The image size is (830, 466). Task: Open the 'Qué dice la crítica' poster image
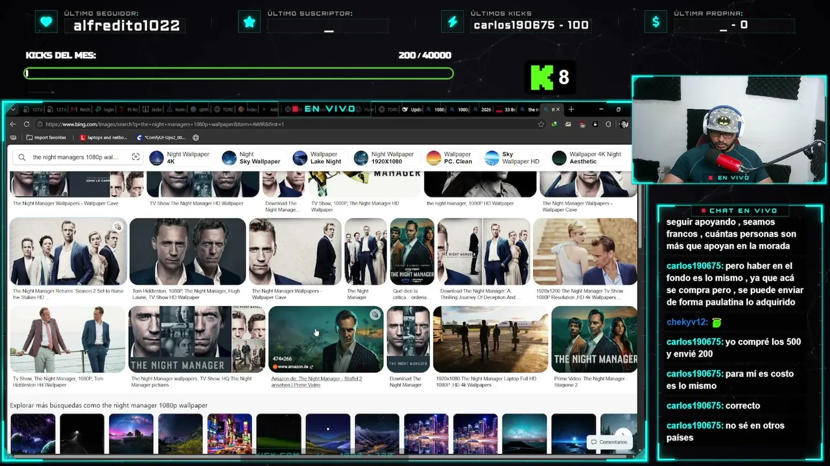[412, 252]
